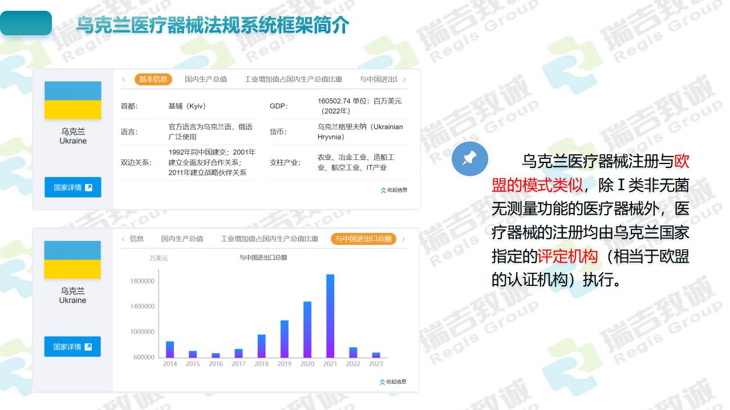Click the pushpin icon in blue circle
Viewport: 730px width, 410px height.
[470, 158]
